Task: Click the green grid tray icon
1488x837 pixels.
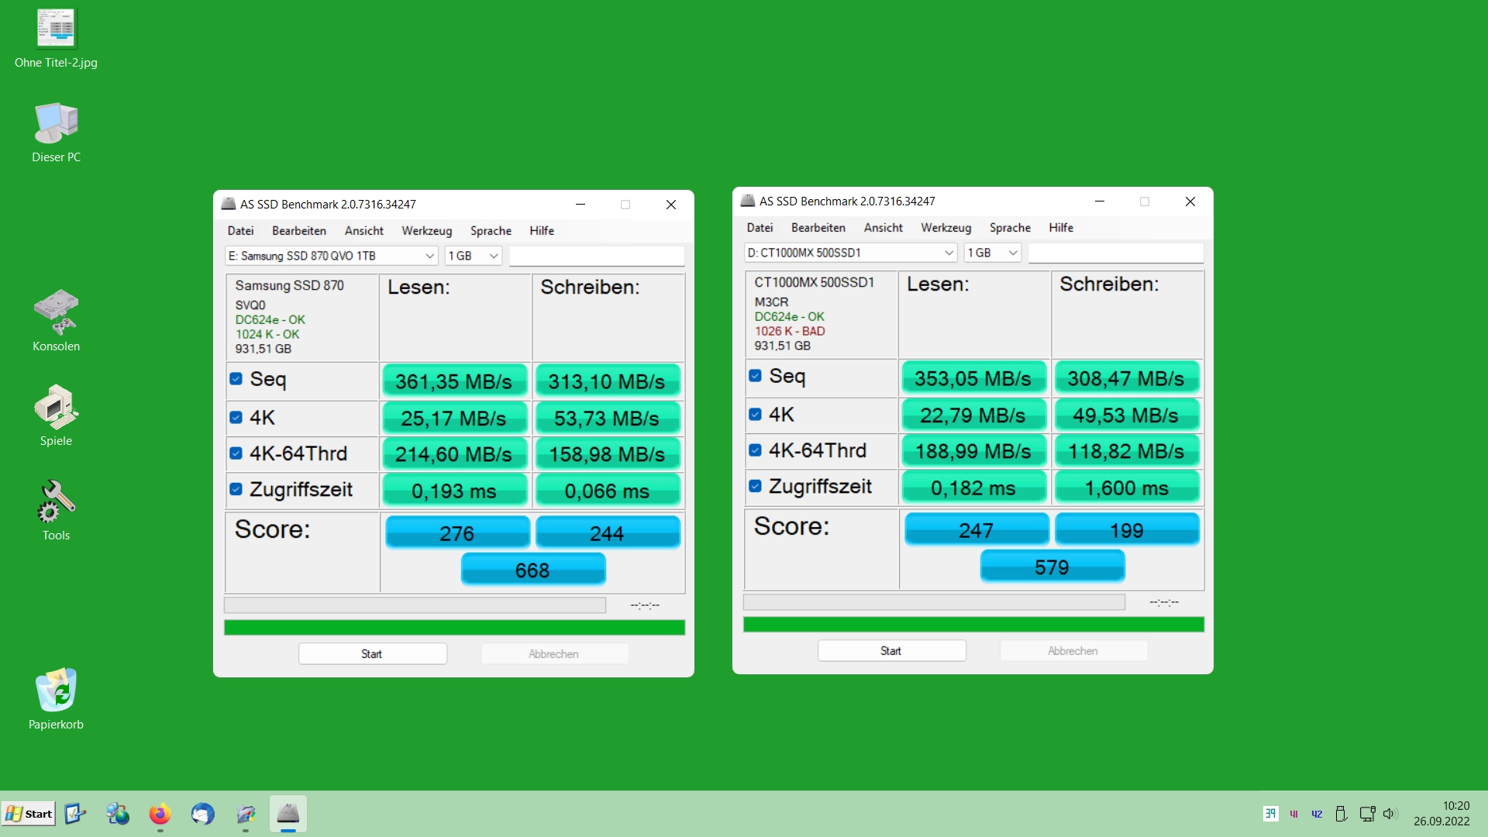Action: pyautogui.click(x=1270, y=813)
